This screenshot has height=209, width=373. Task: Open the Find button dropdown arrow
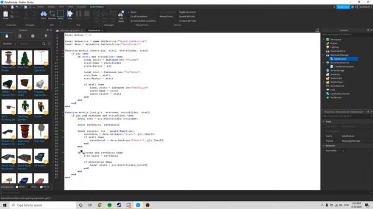pyautogui.click(x=44, y=21)
